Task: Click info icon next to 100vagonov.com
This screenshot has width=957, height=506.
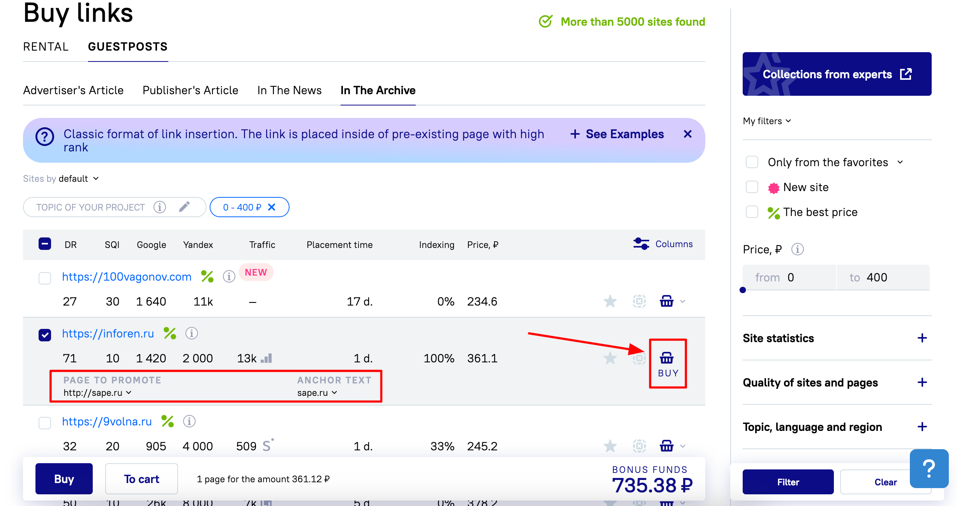Action: [229, 276]
